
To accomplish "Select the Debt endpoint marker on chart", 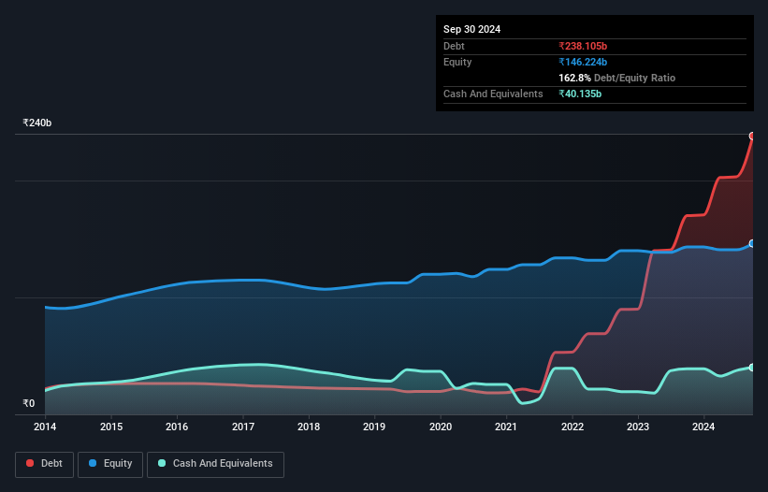I will point(752,137).
